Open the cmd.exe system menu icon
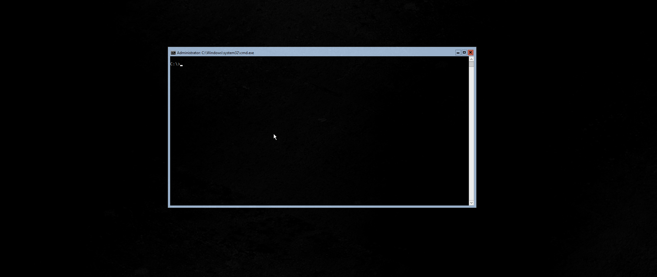This screenshot has height=277, width=657. (173, 53)
